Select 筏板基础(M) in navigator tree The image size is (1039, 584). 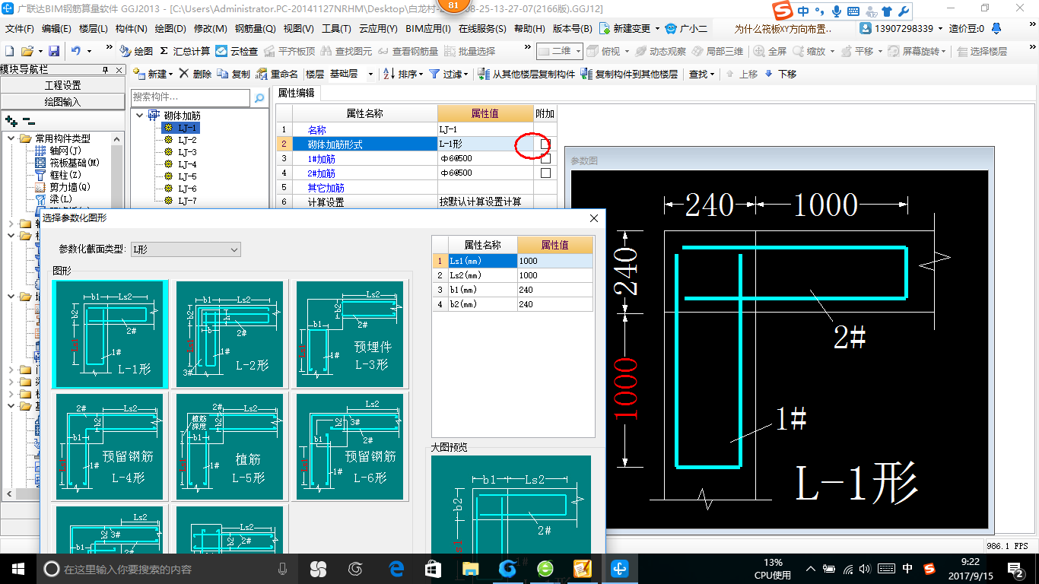74,163
